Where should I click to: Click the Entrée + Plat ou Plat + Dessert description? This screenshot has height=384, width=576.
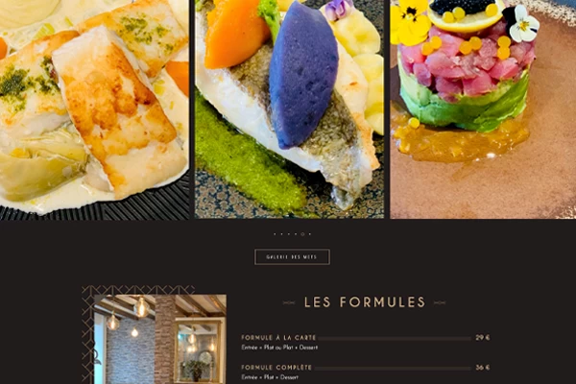(x=279, y=348)
